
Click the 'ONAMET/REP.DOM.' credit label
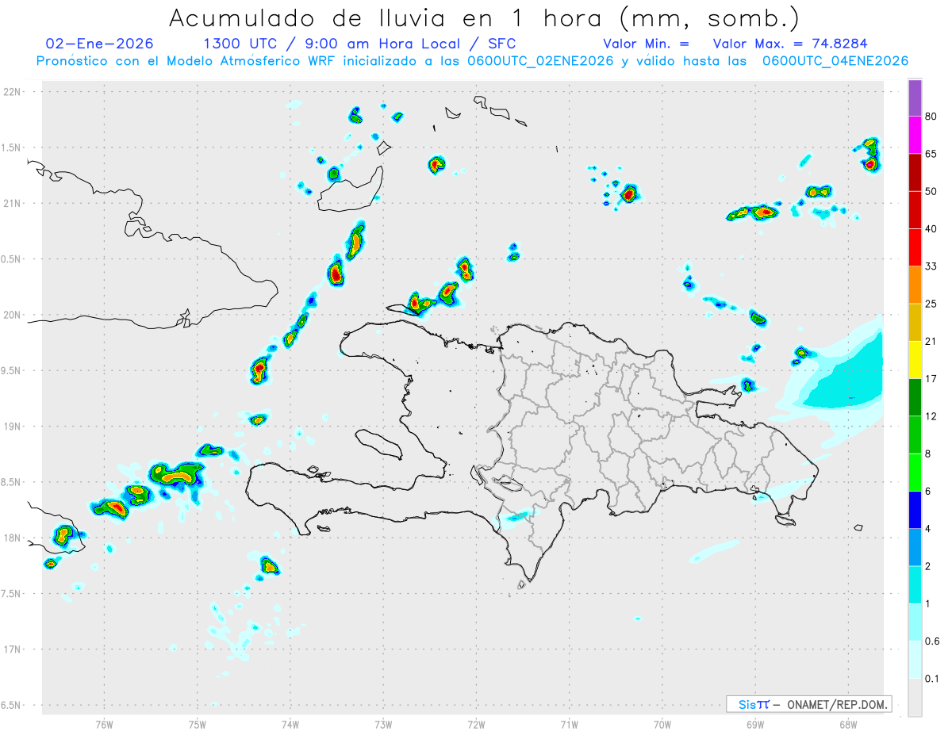click(x=838, y=704)
